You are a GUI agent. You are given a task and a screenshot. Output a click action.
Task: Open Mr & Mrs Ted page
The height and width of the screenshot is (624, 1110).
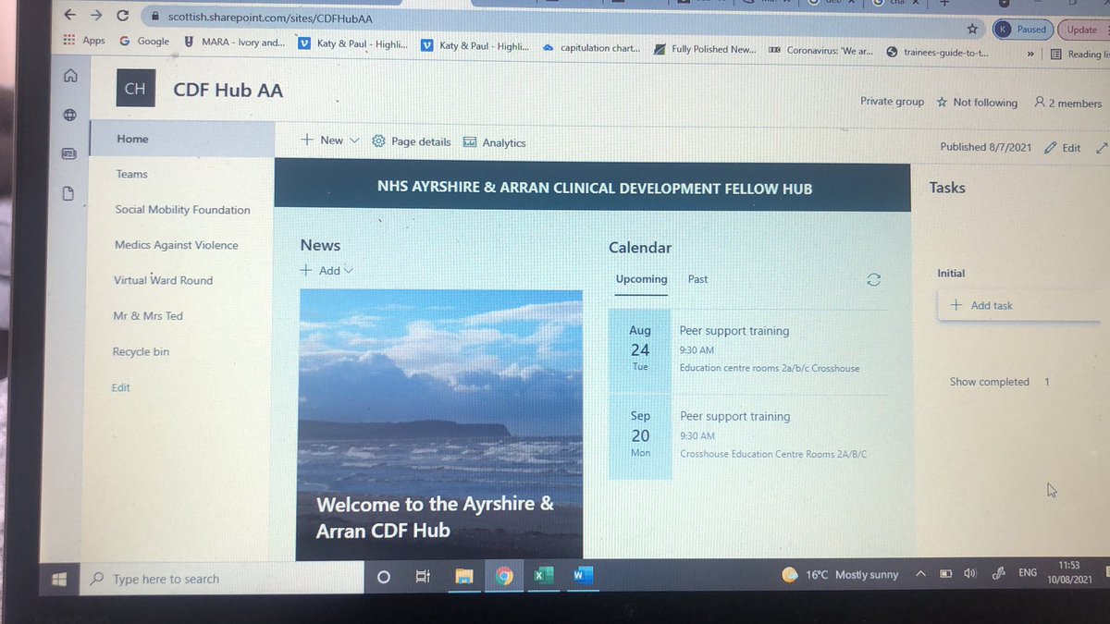148,316
